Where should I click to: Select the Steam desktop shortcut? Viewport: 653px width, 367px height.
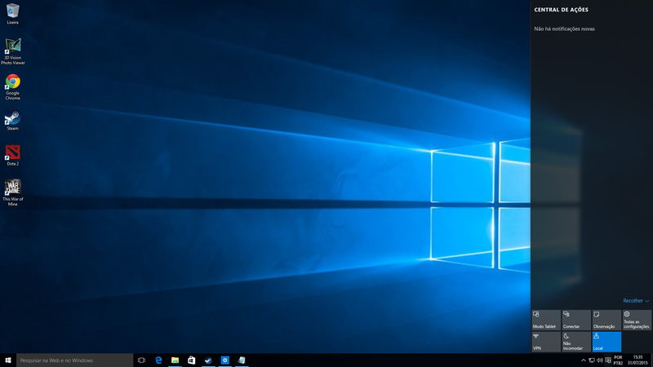pos(12,120)
